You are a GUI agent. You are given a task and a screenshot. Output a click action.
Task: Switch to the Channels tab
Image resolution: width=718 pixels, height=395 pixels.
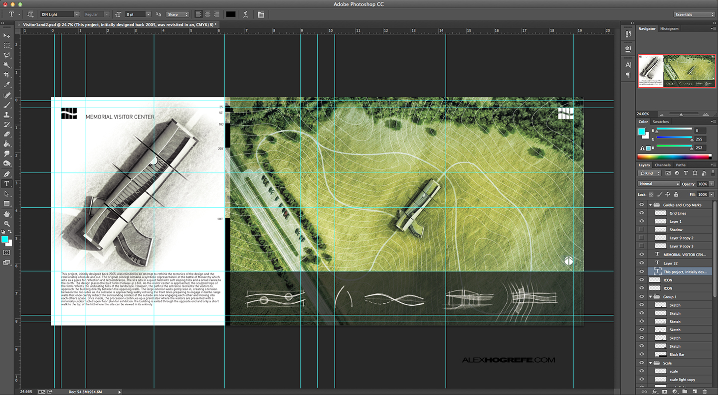point(663,165)
